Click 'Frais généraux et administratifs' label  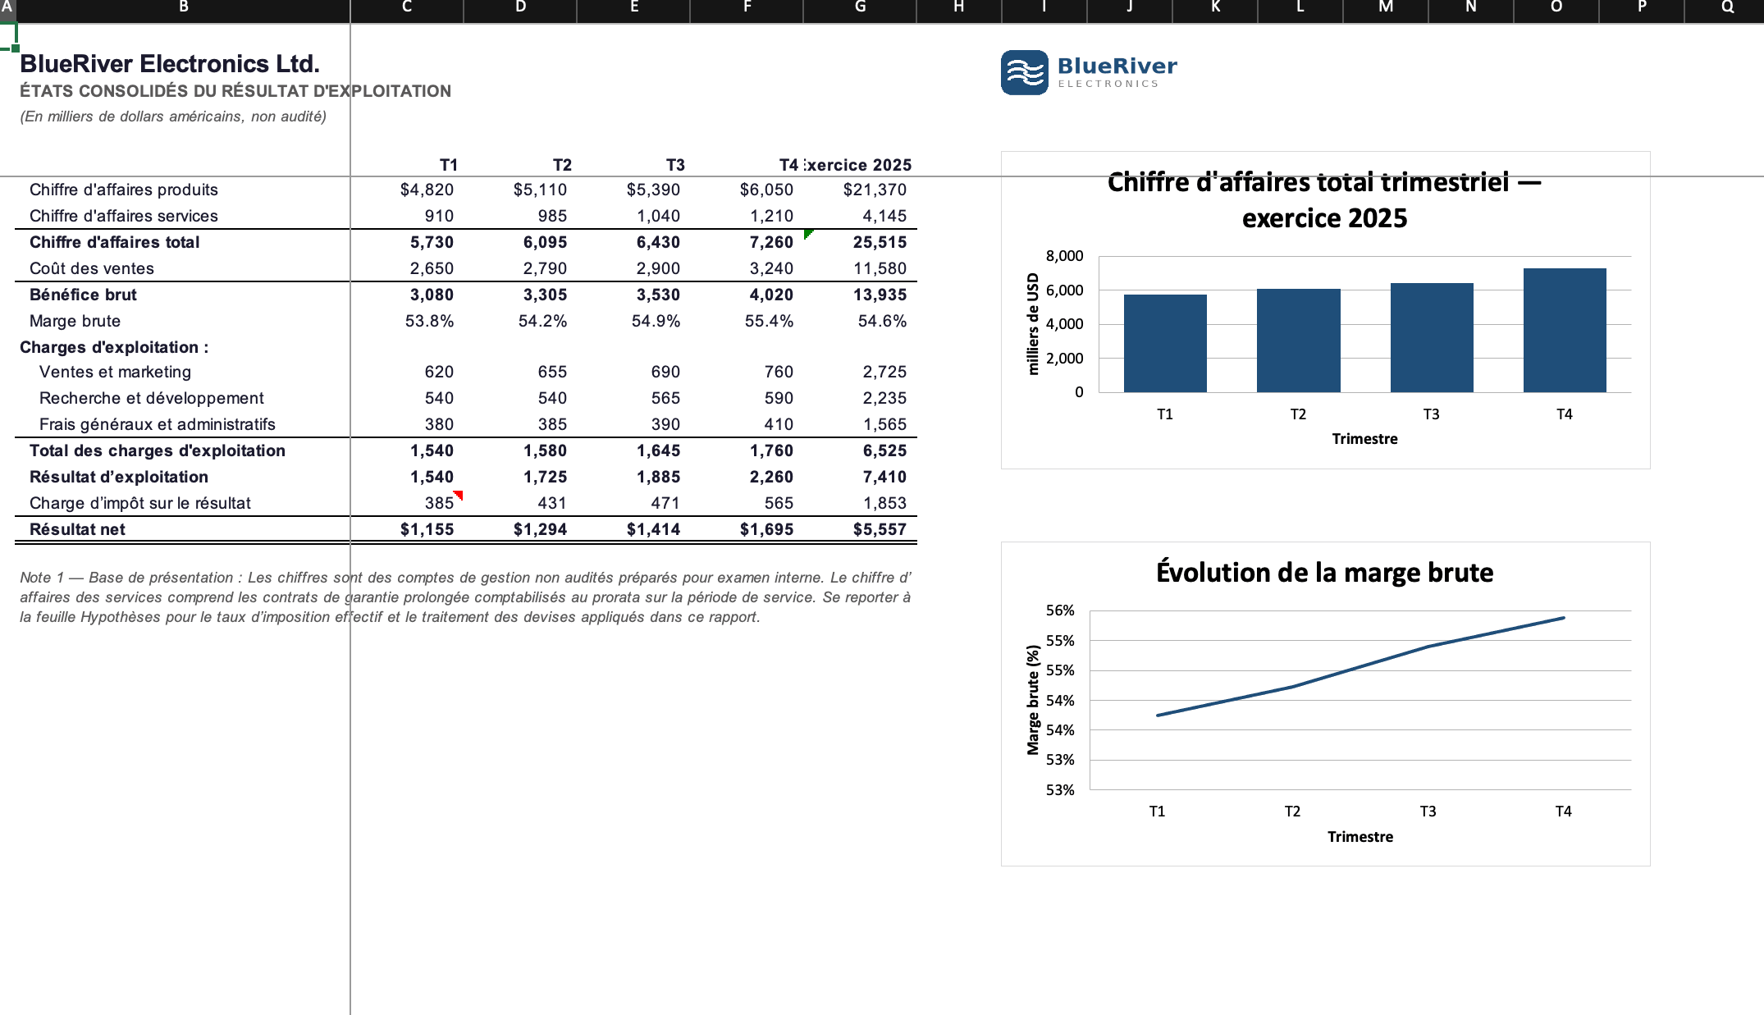[x=158, y=424]
